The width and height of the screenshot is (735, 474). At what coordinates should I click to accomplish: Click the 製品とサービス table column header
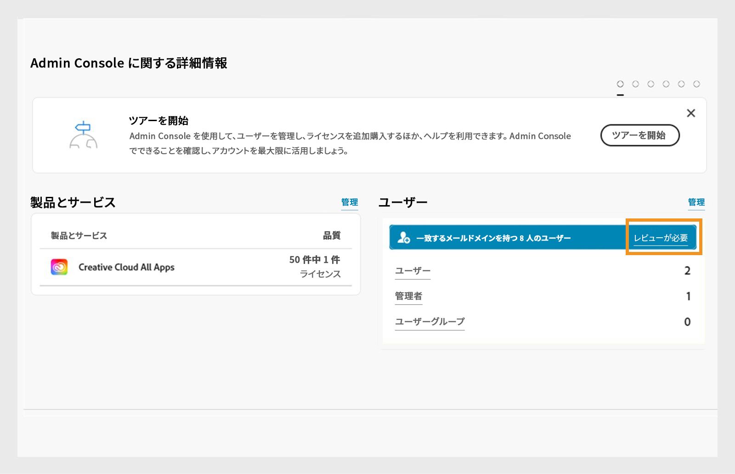coord(79,235)
